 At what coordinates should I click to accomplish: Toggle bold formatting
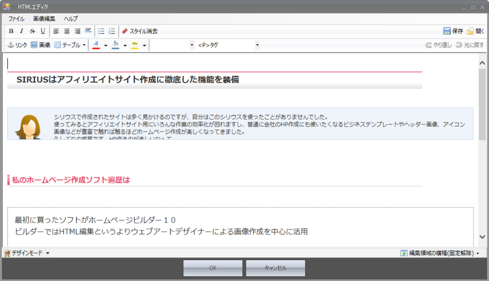coord(11,31)
